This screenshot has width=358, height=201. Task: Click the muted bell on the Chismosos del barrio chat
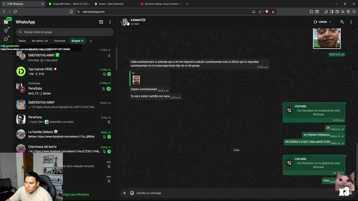coord(104,152)
